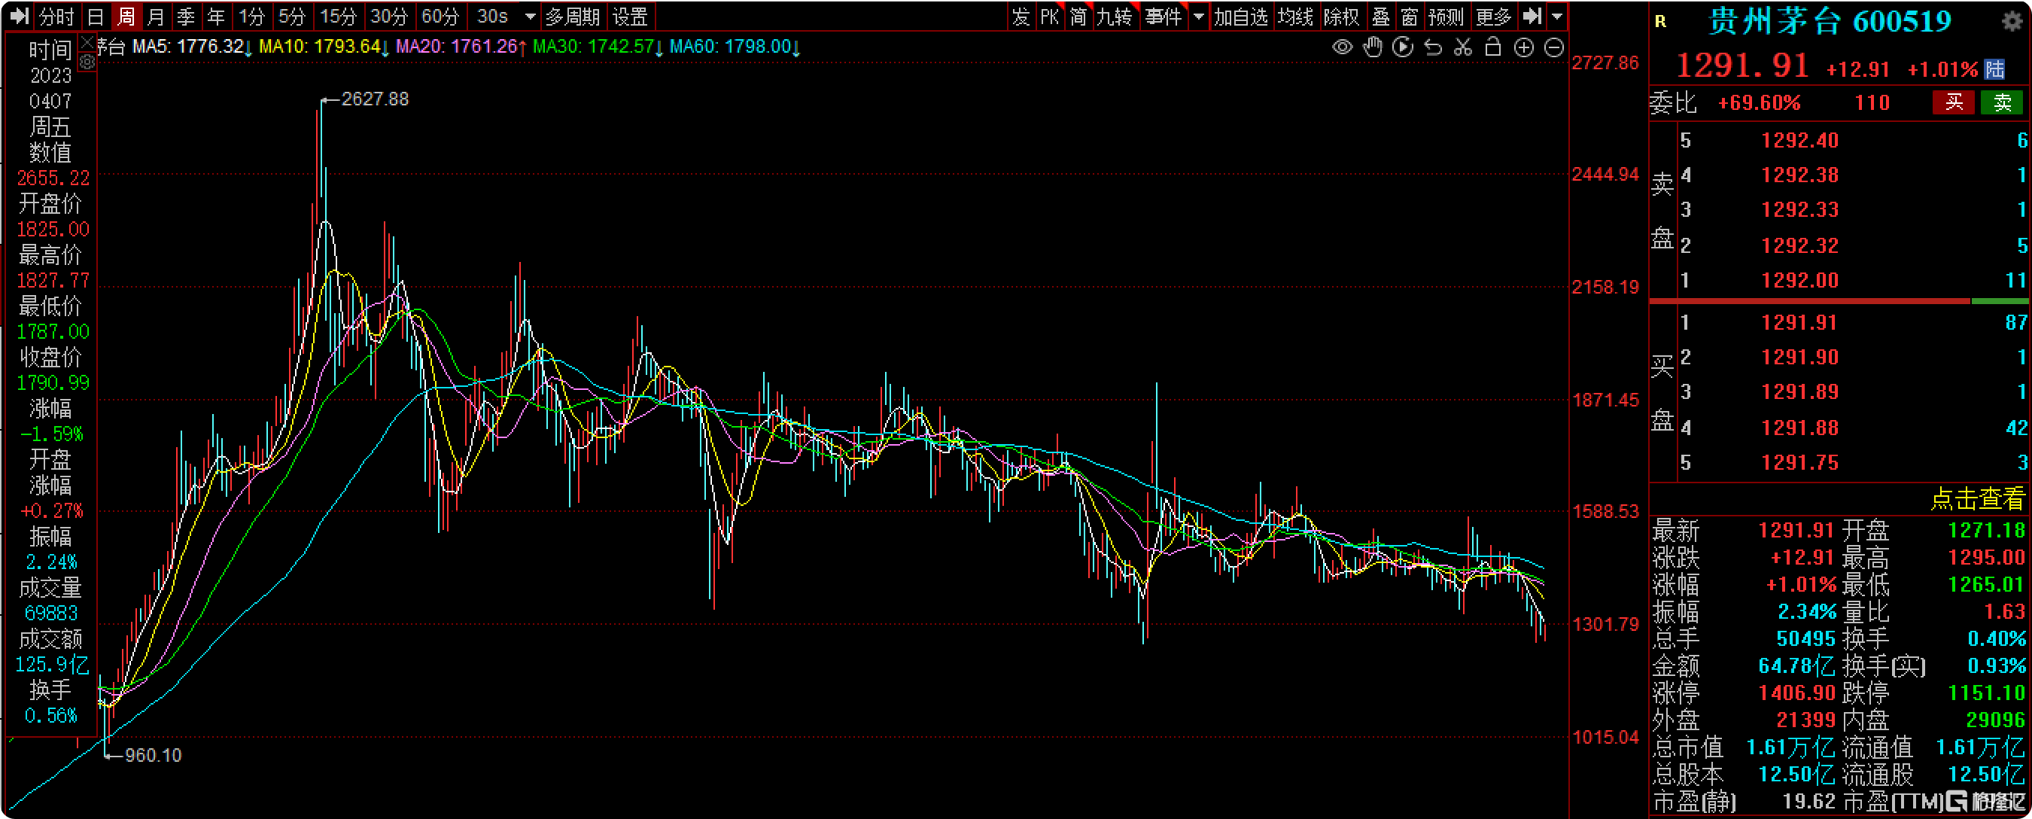Select the 30分 period

pos(388,17)
